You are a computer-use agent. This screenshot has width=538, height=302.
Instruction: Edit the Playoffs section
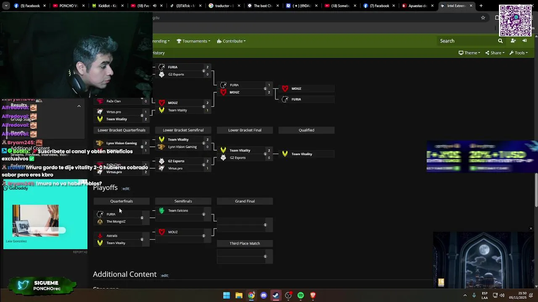pos(126,189)
